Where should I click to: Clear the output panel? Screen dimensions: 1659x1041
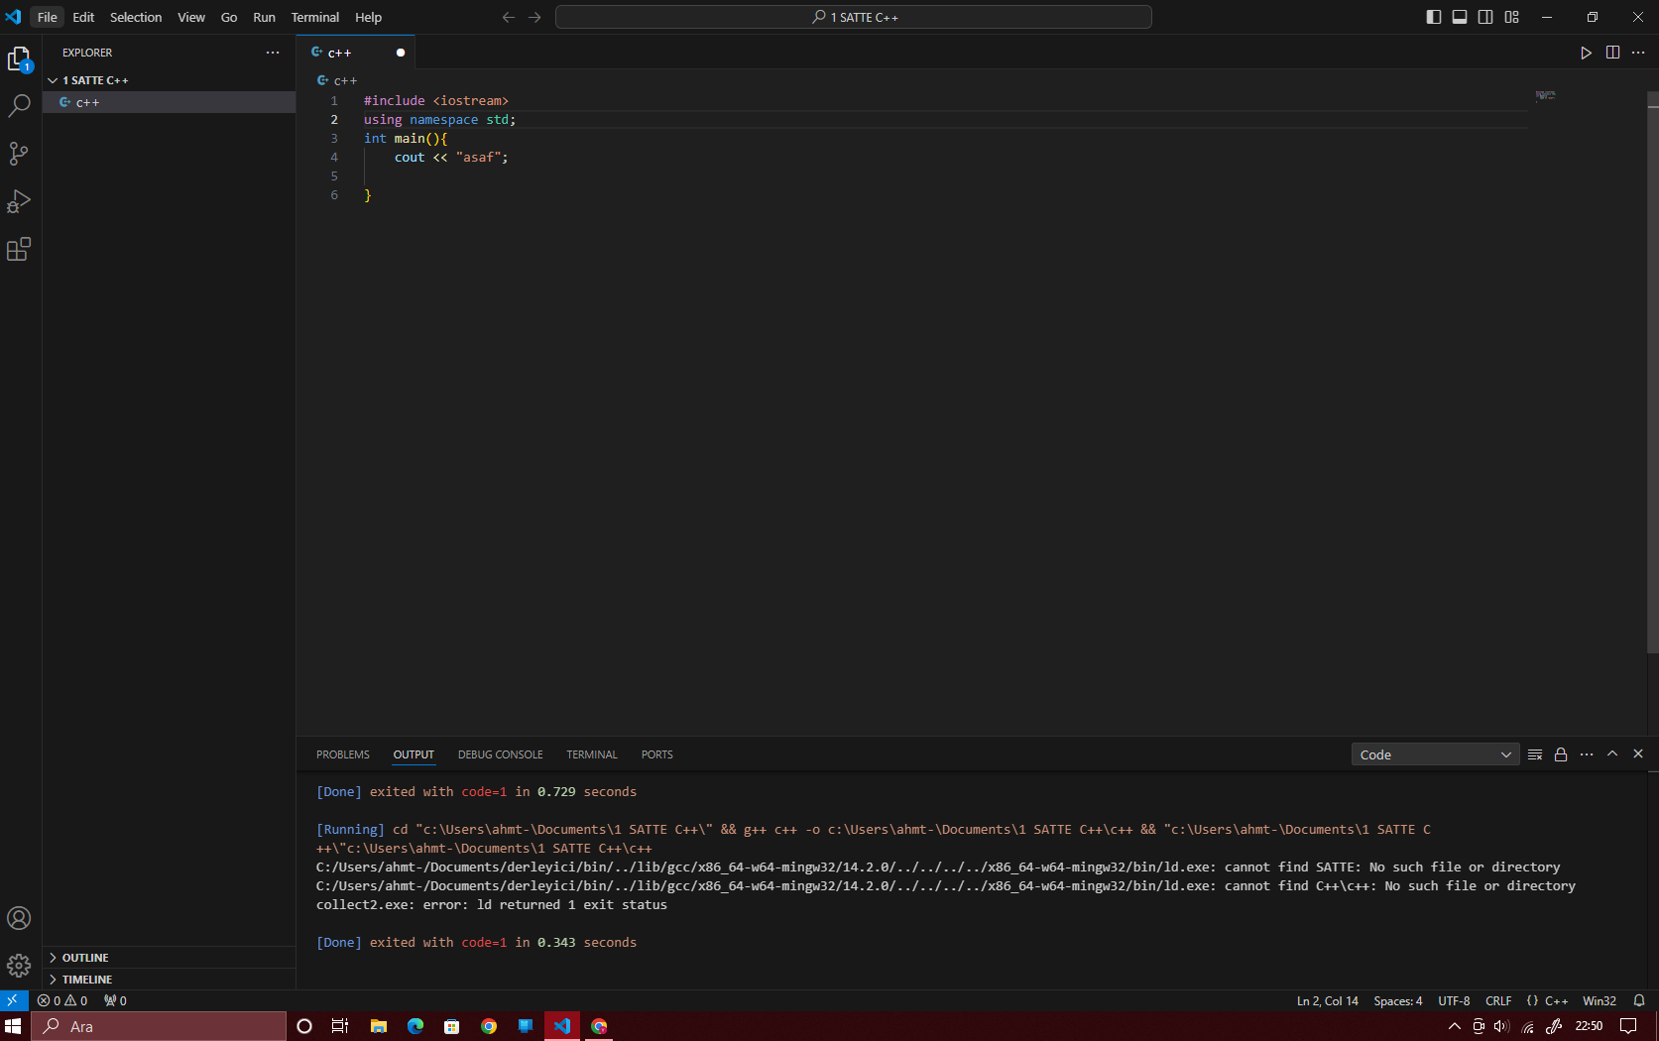[1535, 754]
